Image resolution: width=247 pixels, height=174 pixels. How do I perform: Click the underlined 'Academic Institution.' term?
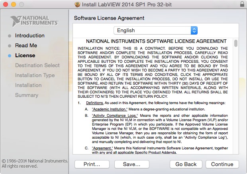(x=110, y=109)
